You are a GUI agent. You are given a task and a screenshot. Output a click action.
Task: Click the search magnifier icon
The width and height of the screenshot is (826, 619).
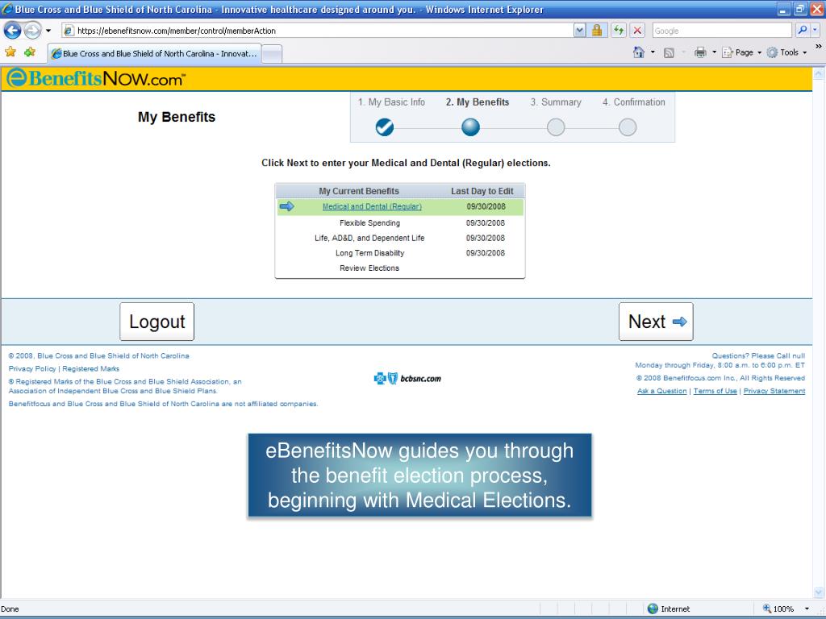click(802, 31)
